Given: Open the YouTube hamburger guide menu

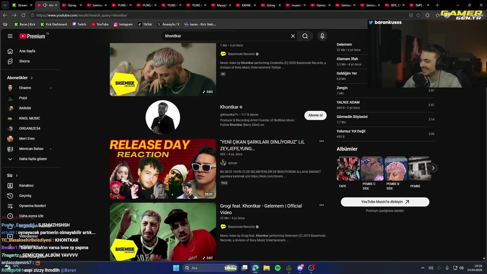Looking at the screenshot, I should 10,36.
